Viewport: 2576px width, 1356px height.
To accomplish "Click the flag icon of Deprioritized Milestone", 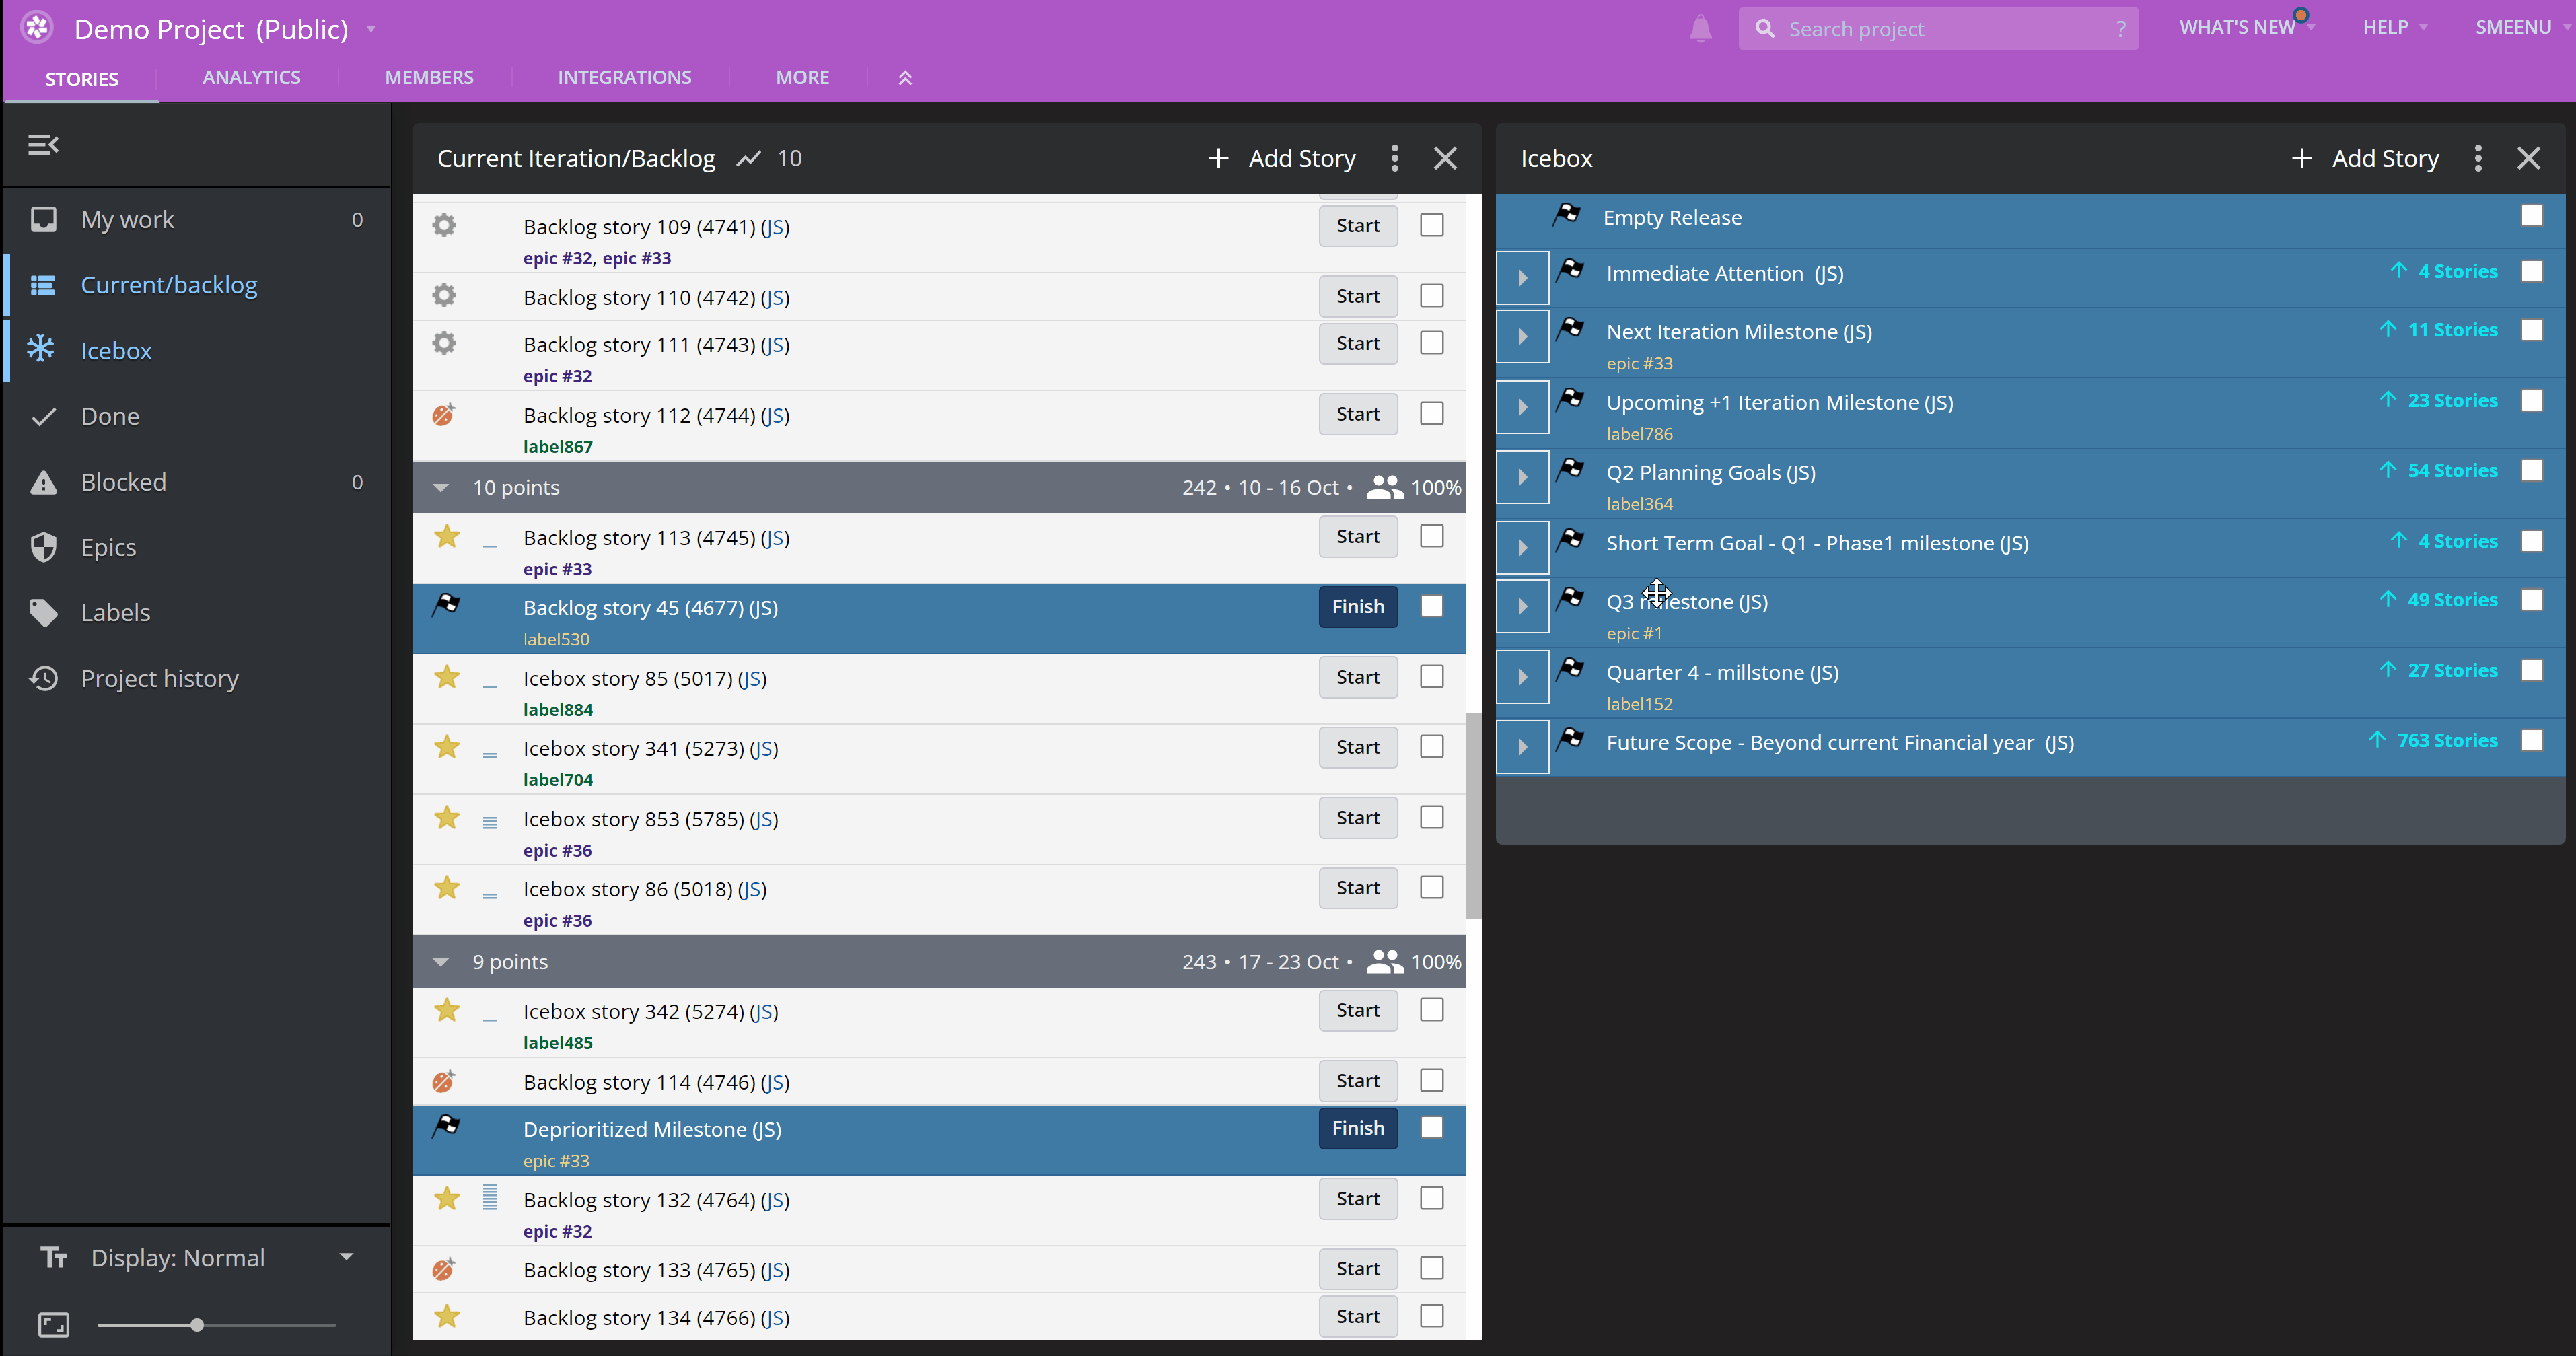I will click(446, 1126).
